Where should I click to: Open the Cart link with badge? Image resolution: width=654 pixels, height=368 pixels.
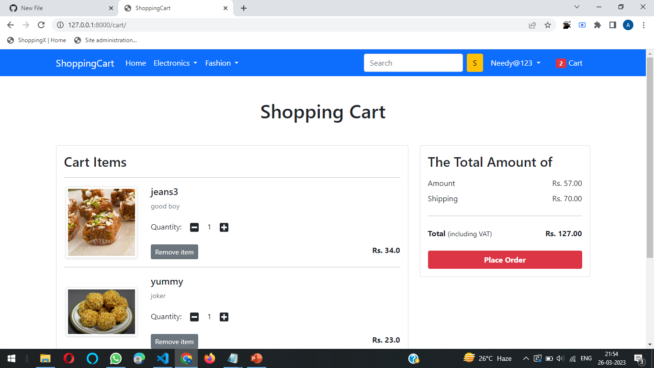569,63
